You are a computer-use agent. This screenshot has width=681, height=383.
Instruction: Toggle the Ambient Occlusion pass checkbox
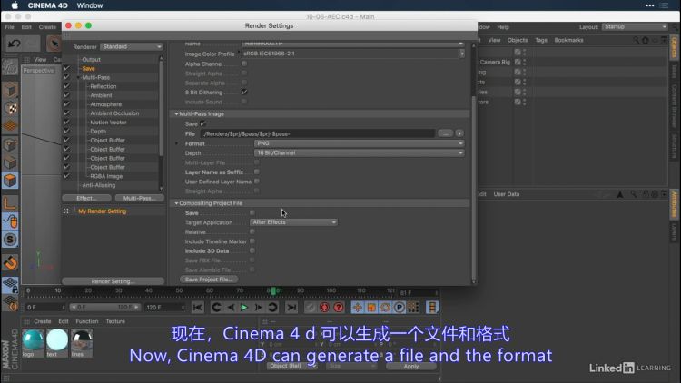click(66, 113)
